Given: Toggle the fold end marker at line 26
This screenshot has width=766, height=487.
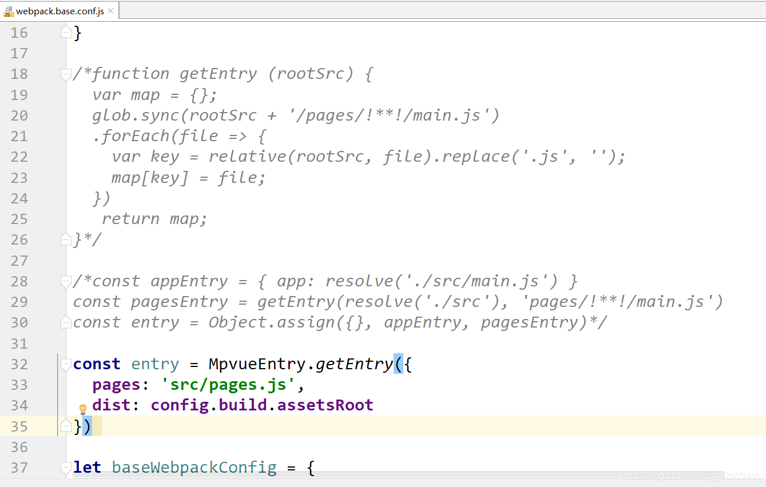Looking at the screenshot, I should (x=66, y=239).
